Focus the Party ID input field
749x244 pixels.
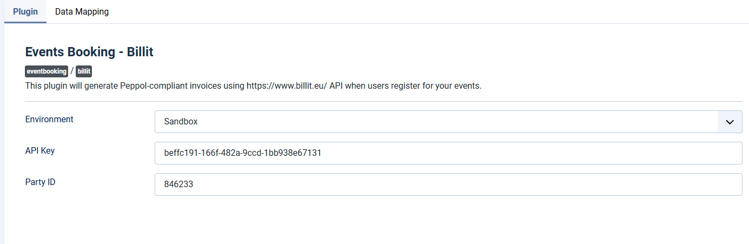click(x=448, y=184)
